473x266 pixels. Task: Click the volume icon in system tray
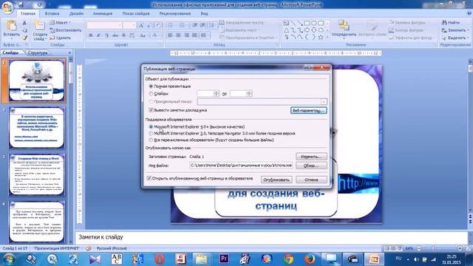tap(416, 259)
